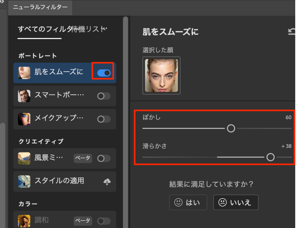Reset the filter with the undo arrow icon

coord(291,32)
